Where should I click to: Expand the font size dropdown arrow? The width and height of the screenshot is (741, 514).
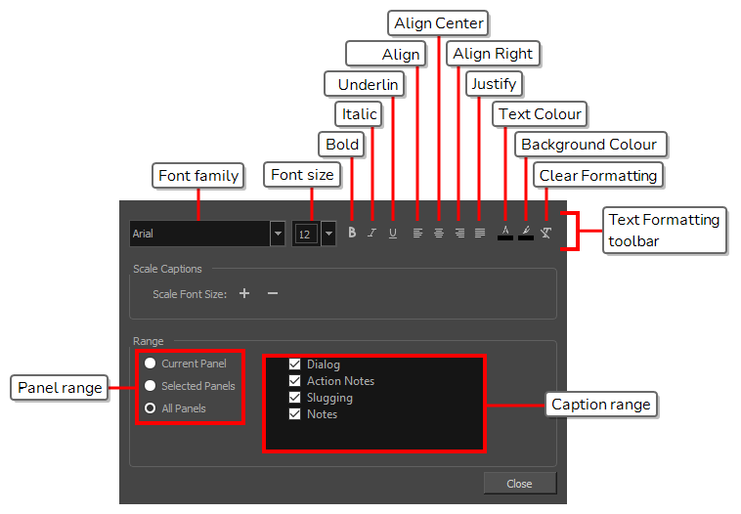[328, 234]
